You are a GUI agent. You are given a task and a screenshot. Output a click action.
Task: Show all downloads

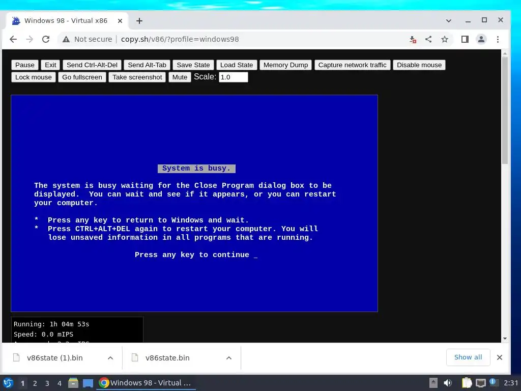point(468,357)
